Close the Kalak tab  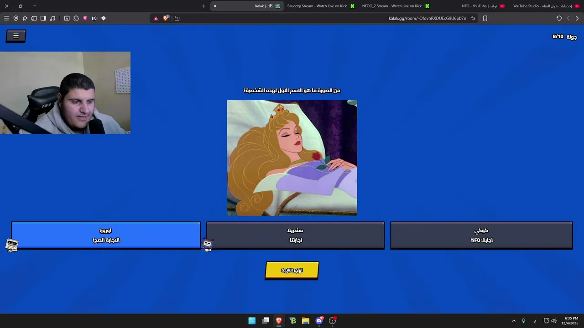point(215,6)
